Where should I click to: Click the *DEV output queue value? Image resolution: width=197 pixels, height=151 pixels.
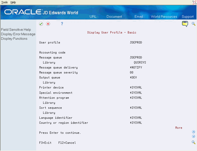pyautogui.click(x=133, y=77)
